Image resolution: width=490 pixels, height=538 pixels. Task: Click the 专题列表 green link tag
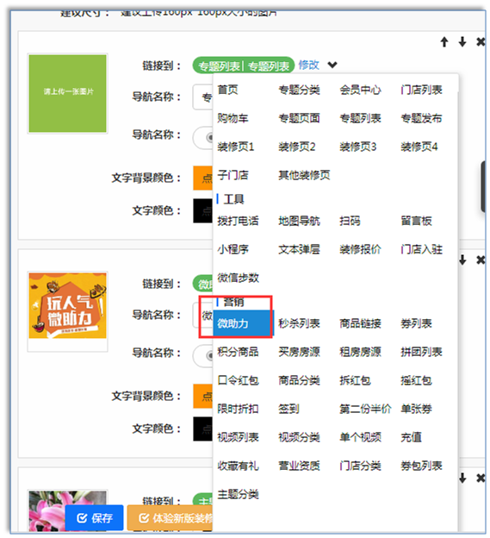244,66
